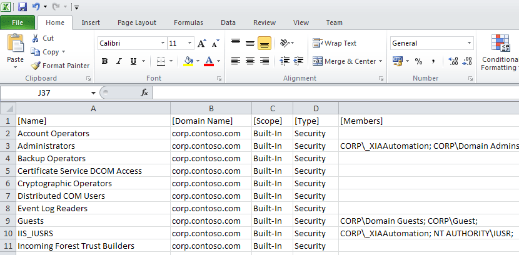Click the Paste clipboard icon
519x255 pixels.
(15, 43)
